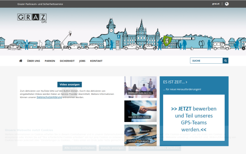
Task: Open the Was wir Ihnen bieten thumbnail
Action: (x=140, y=111)
